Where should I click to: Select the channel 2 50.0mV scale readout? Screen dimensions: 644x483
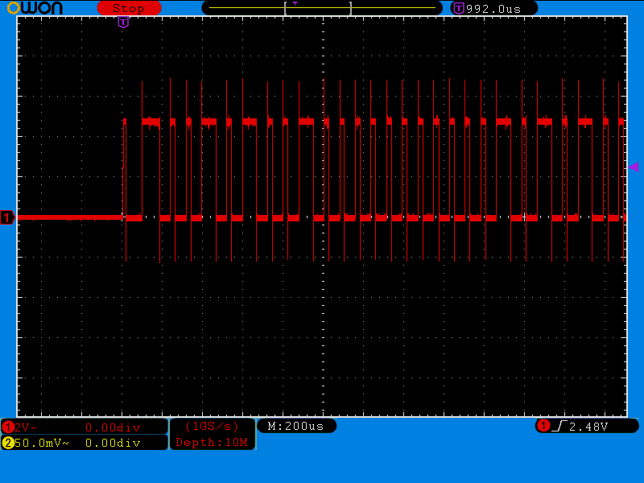[42, 443]
